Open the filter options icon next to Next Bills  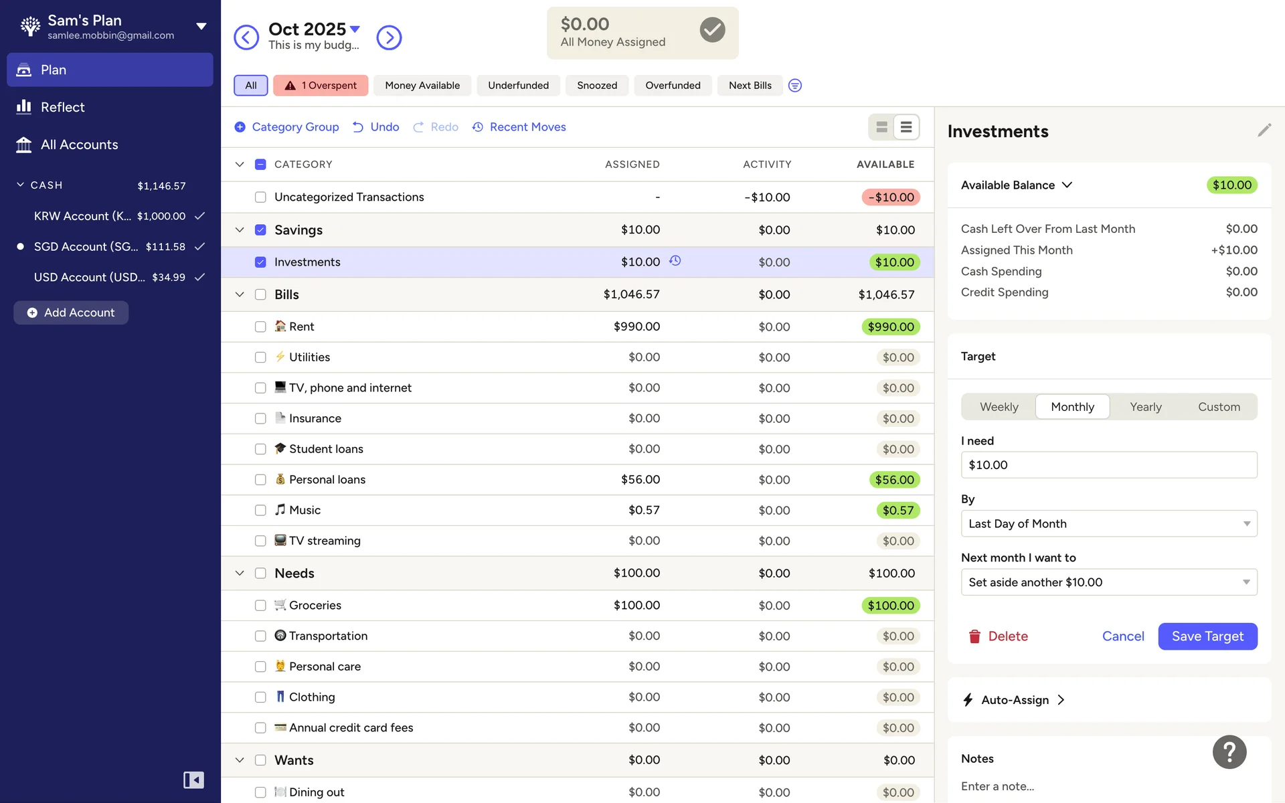795,86
